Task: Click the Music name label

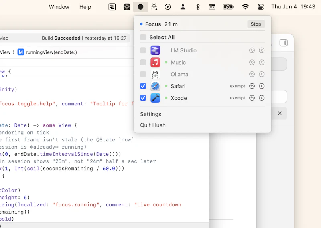Action: click(x=178, y=63)
